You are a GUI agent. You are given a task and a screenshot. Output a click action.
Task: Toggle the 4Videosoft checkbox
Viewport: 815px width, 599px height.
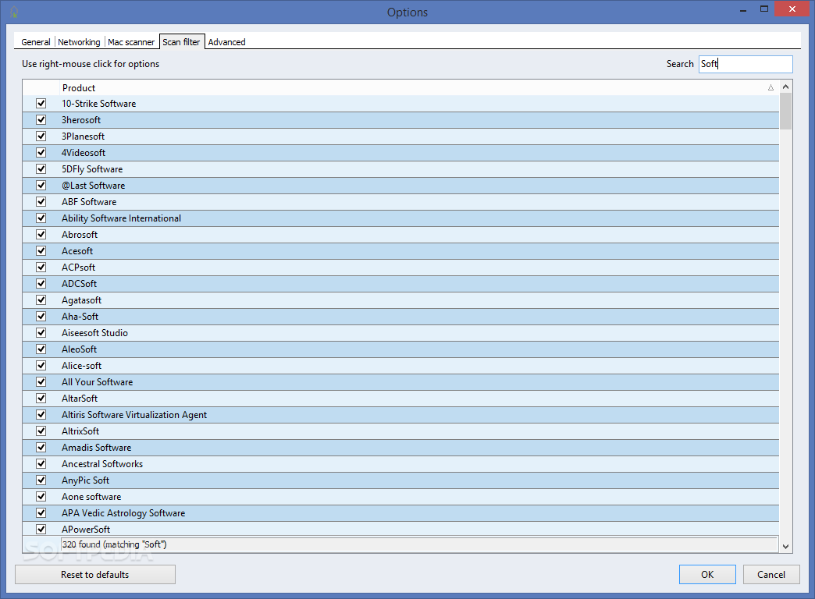pyautogui.click(x=41, y=153)
